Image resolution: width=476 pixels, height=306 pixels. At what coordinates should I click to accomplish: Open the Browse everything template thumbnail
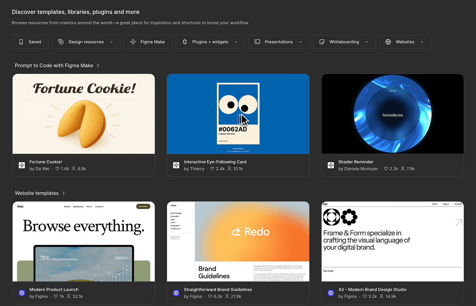coord(84,241)
